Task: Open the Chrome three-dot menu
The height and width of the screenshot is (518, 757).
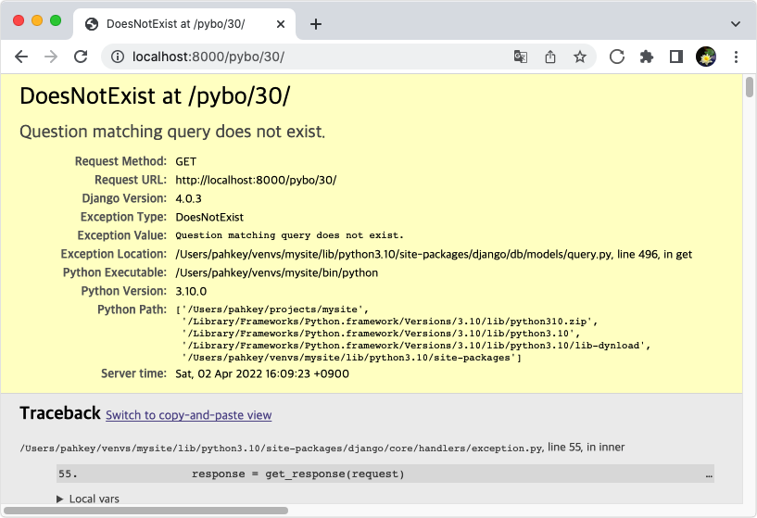Action: click(x=736, y=57)
